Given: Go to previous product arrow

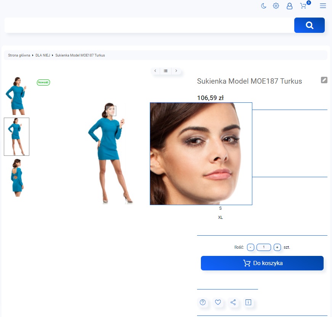Looking at the screenshot, I should point(155,71).
